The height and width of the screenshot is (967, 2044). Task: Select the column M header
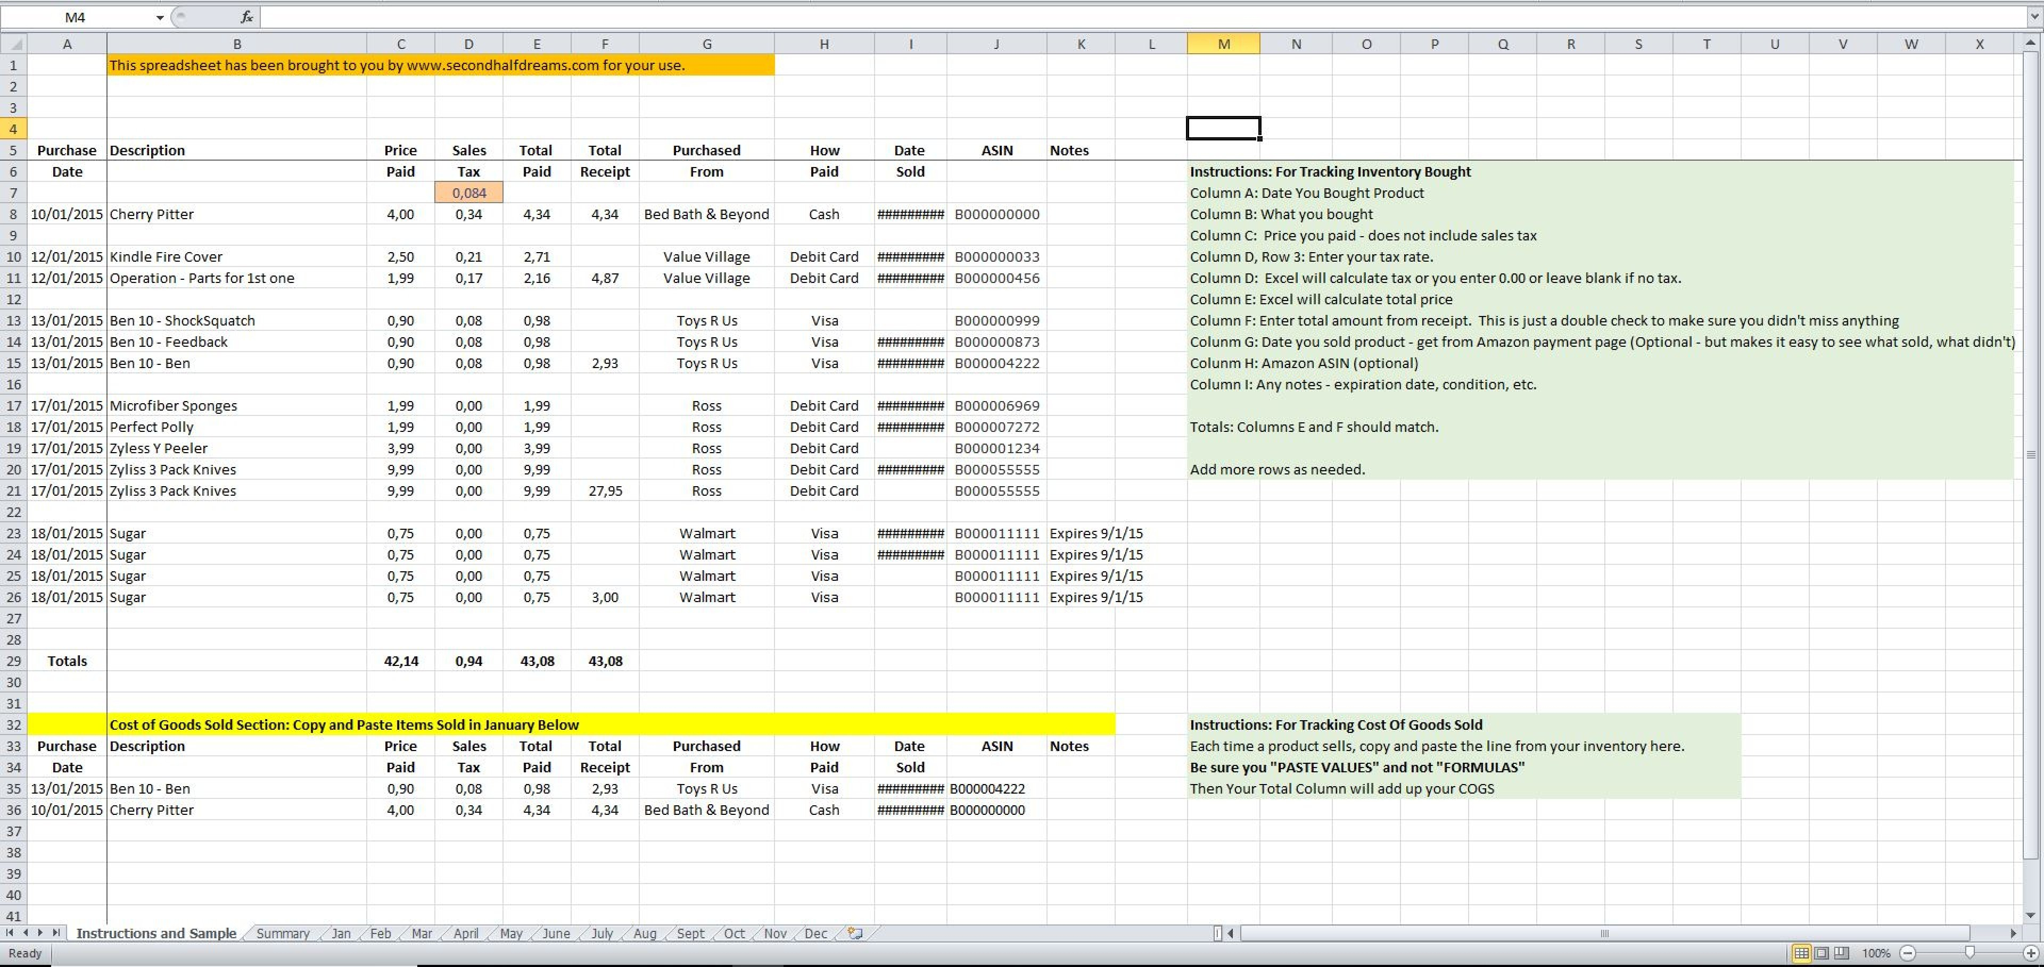[1223, 44]
